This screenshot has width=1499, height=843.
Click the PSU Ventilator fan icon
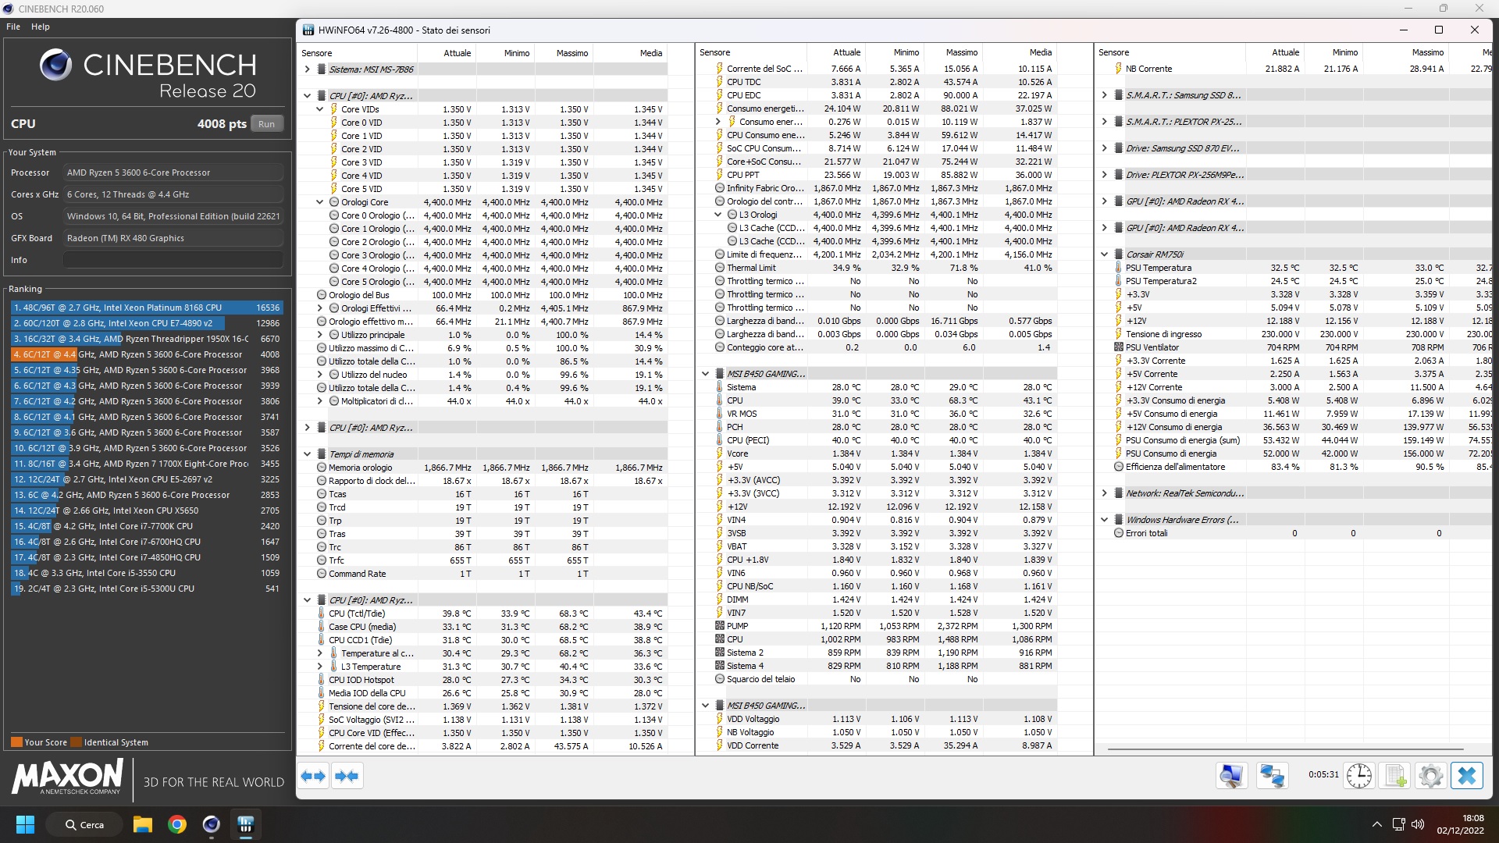(1119, 347)
